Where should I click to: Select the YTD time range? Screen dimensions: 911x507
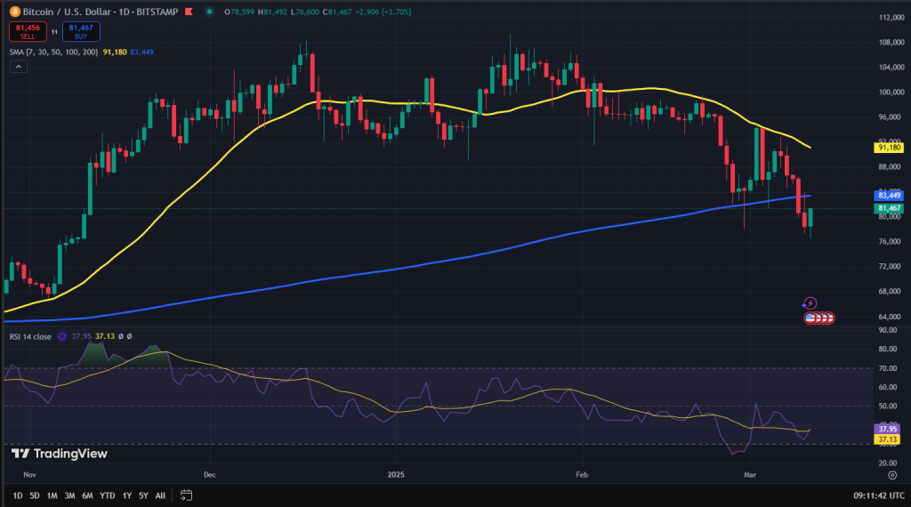point(107,495)
